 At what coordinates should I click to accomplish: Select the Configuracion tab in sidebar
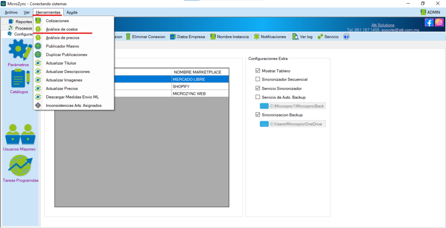pyautogui.click(x=20, y=34)
